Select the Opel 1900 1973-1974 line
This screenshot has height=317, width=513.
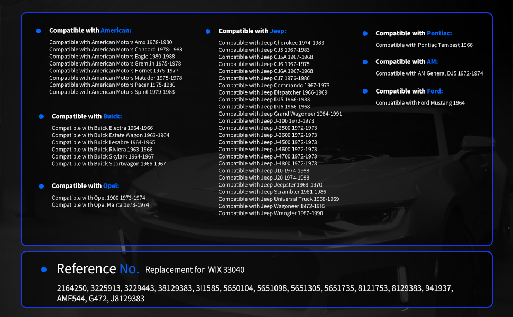pos(98,198)
